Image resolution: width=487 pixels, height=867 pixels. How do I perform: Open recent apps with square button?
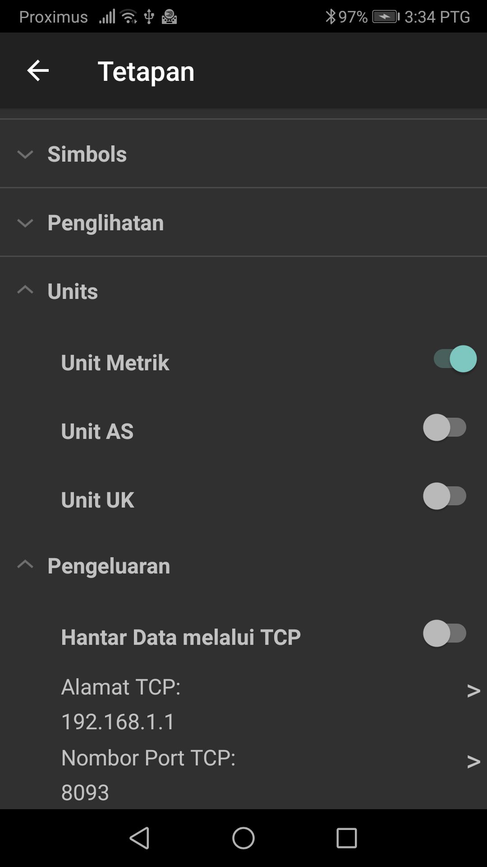(346, 838)
